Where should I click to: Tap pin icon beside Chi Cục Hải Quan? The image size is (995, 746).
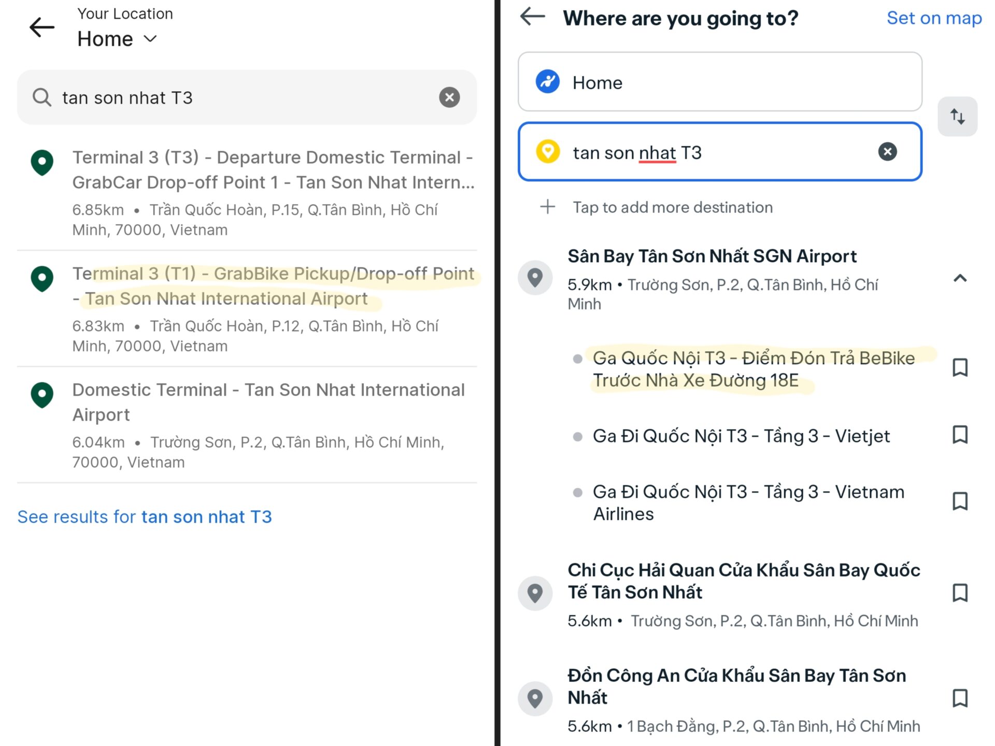535,593
